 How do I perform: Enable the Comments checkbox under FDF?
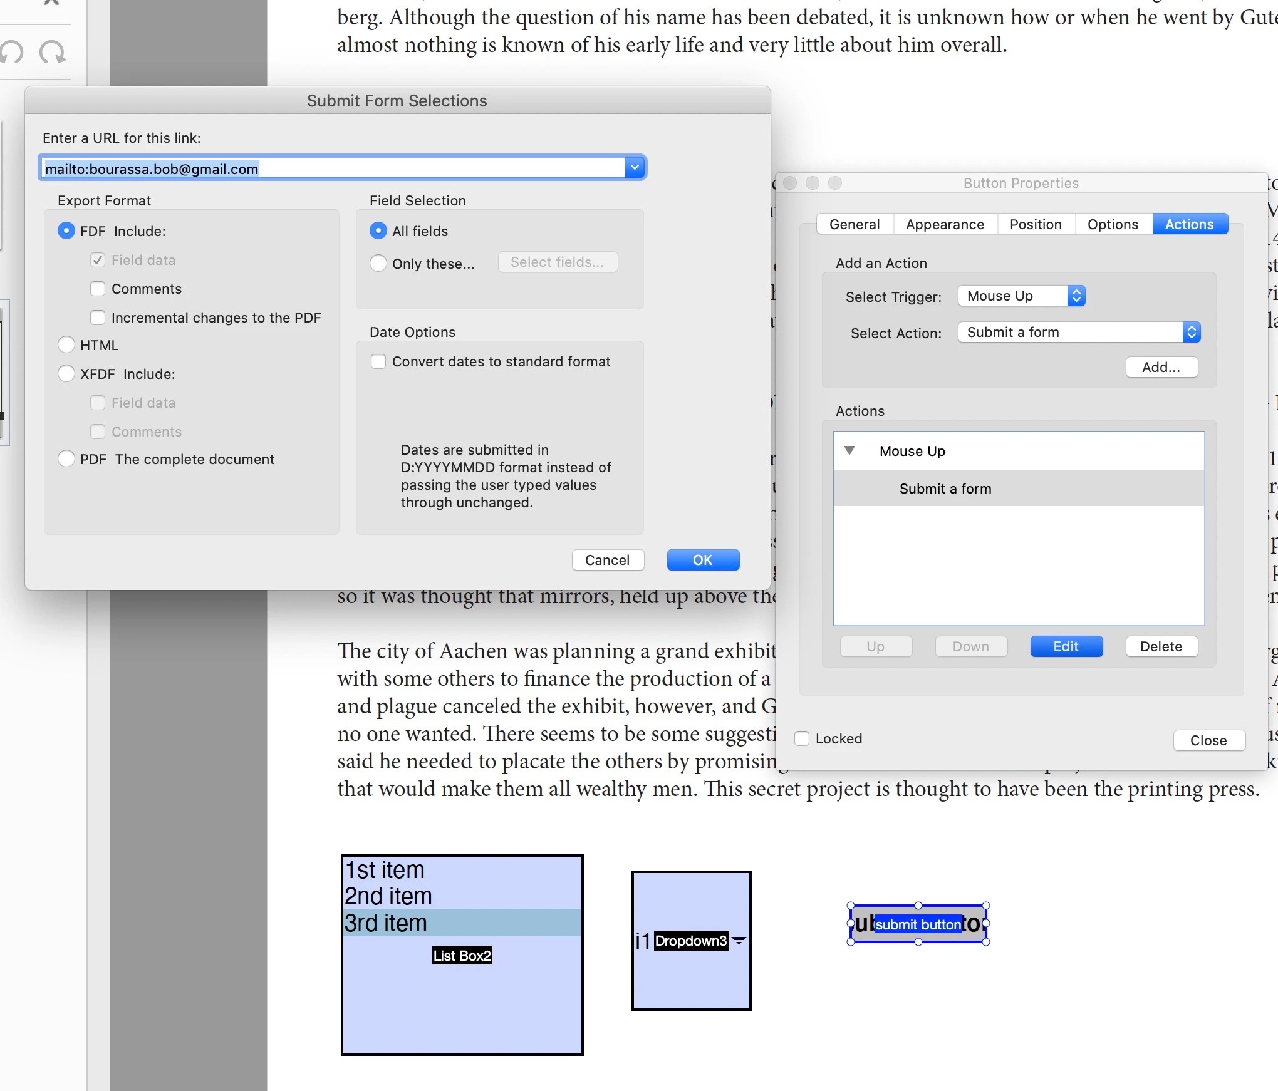(x=98, y=289)
